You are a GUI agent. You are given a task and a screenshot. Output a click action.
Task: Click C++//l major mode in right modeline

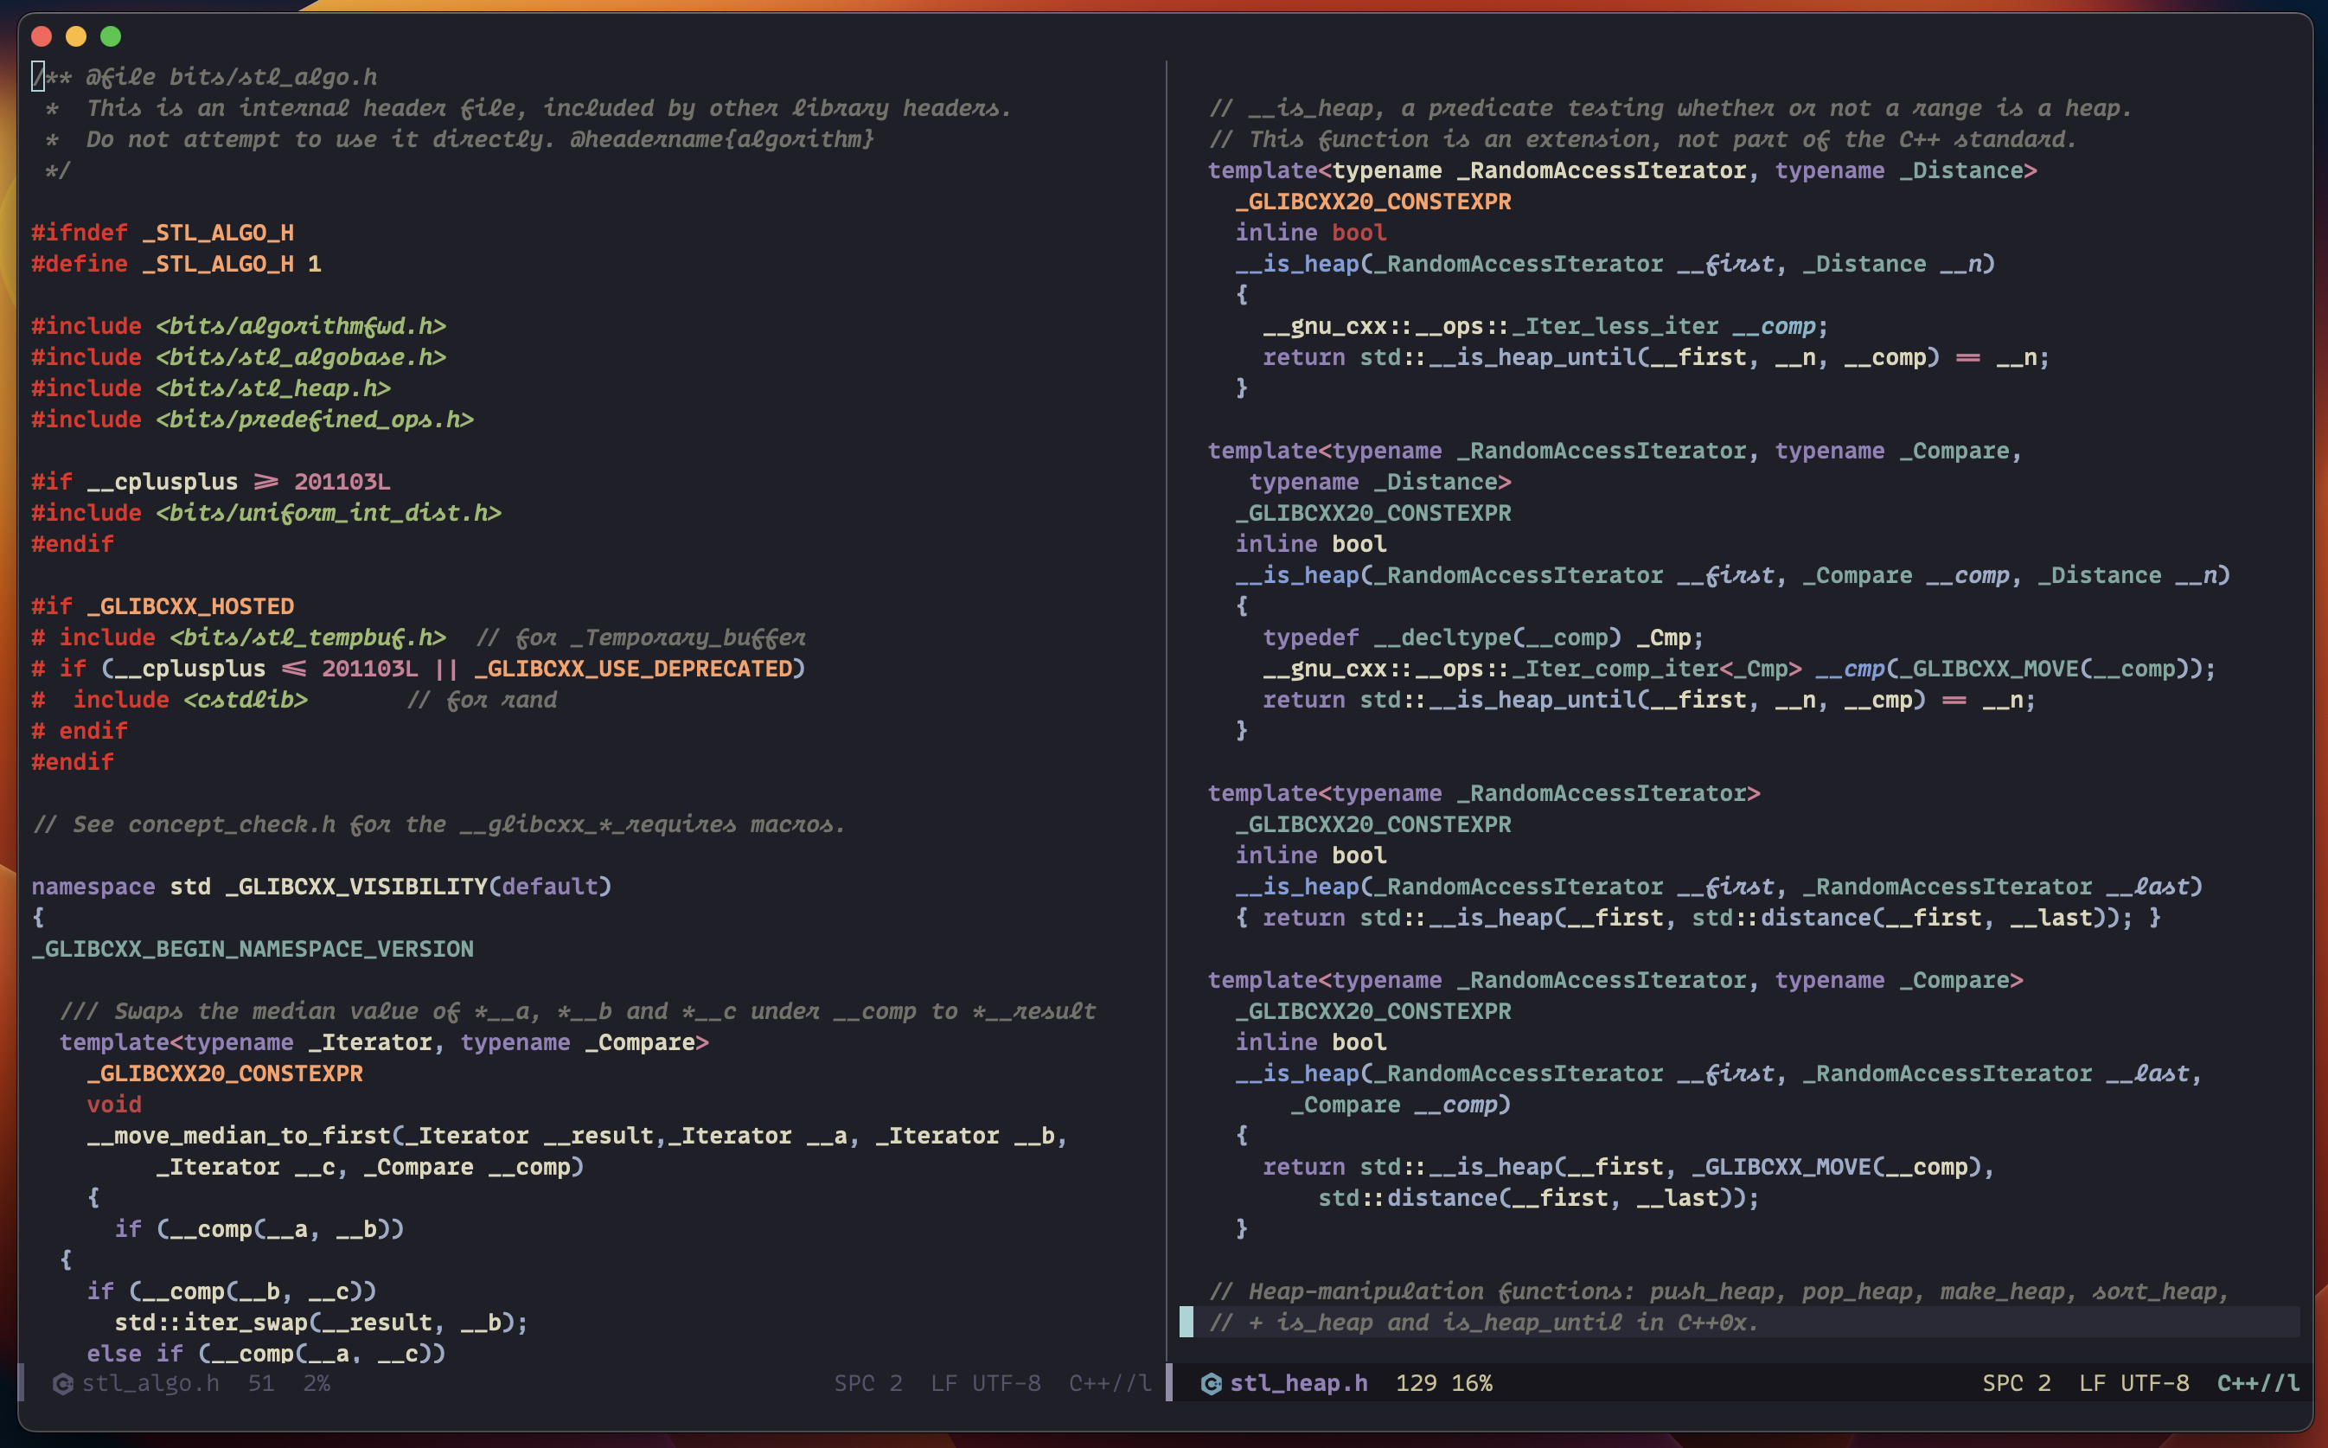click(x=2258, y=1383)
